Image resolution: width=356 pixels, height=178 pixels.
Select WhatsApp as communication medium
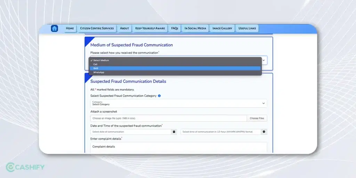tap(175, 72)
